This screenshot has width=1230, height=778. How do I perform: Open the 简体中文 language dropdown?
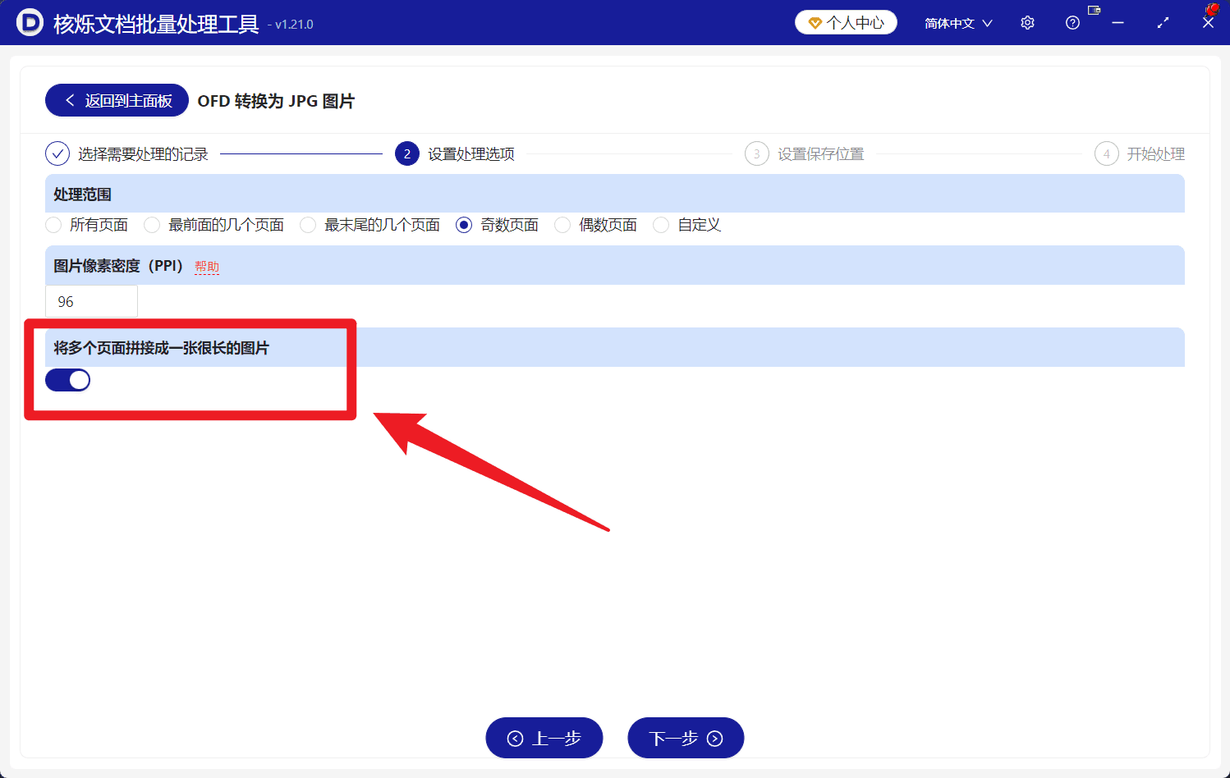click(957, 22)
